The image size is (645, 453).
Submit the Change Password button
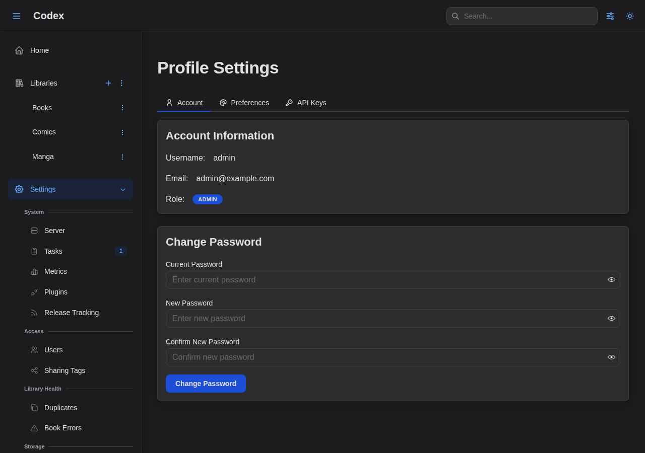(206, 384)
